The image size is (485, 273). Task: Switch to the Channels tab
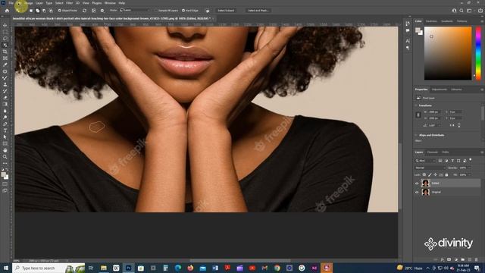[x=433, y=152]
